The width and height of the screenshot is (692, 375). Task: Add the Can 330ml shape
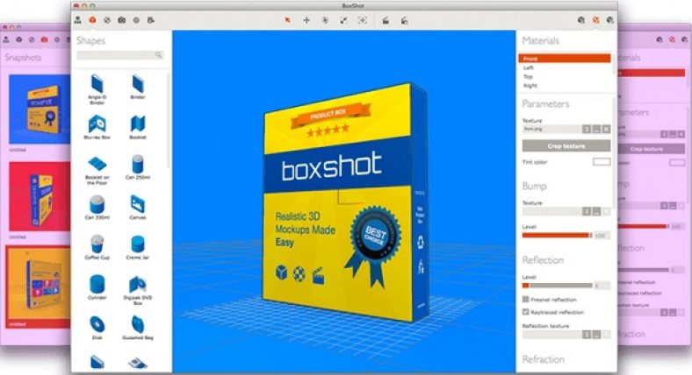tap(97, 208)
